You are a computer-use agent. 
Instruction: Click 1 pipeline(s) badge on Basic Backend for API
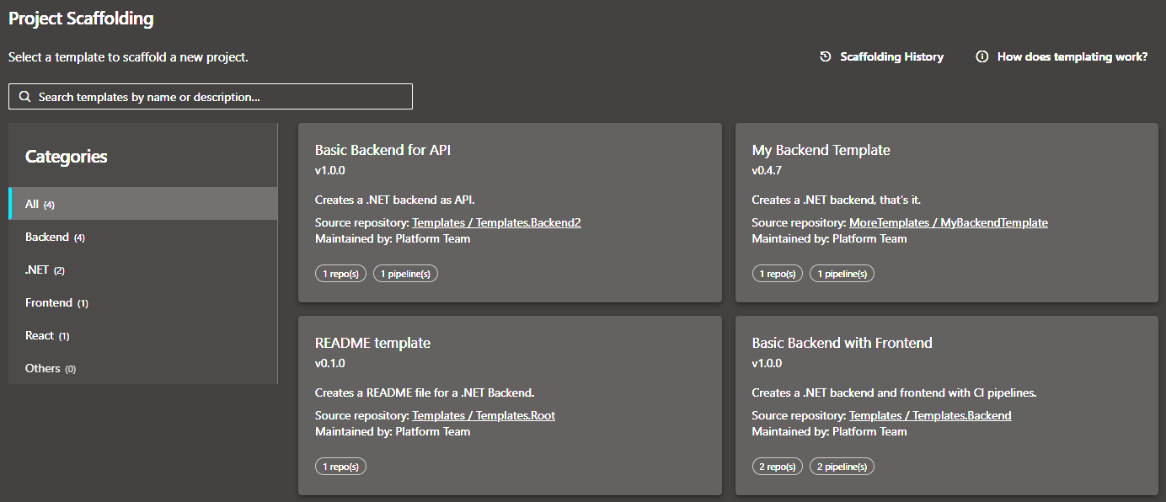405,274
